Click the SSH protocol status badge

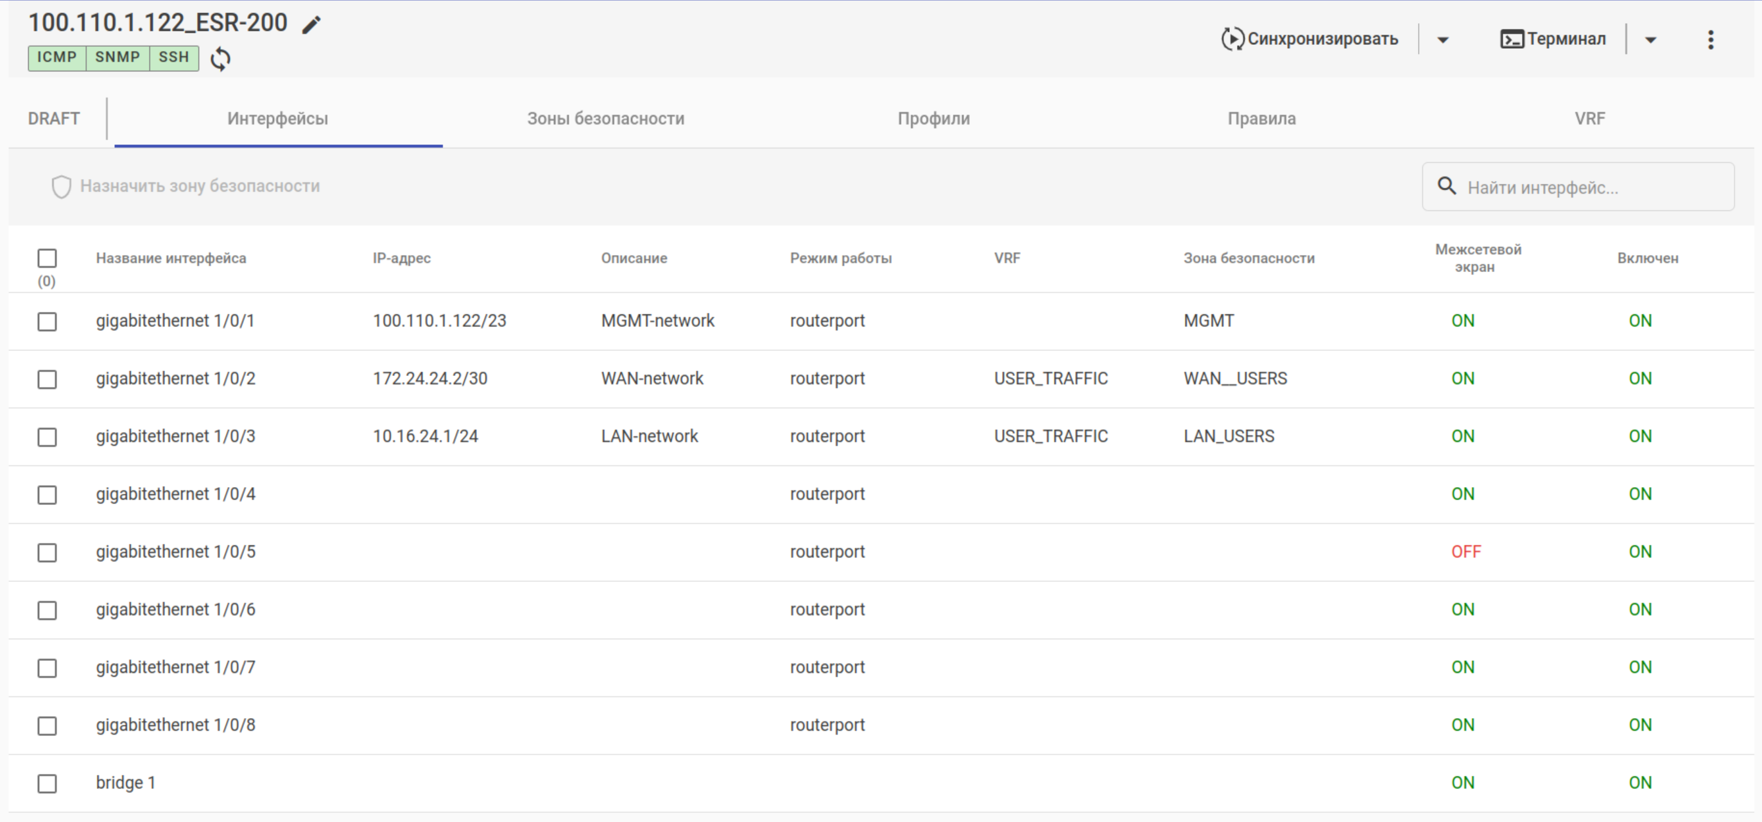tap(174, 58)
